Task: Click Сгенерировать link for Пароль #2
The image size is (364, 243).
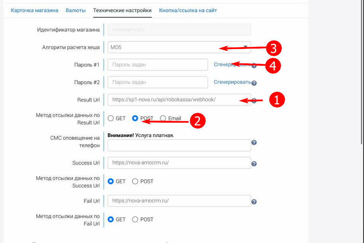Action: pyautogui.click(x=232, y=82)
